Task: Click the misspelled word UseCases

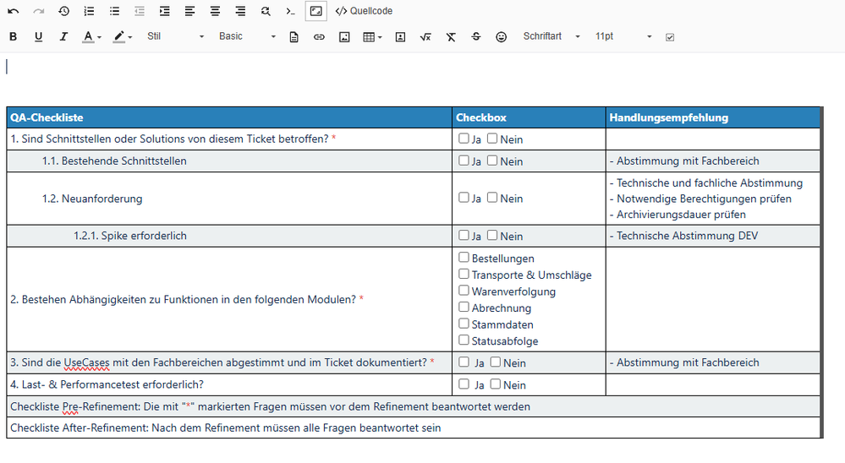Action: (x=86, y=362)
